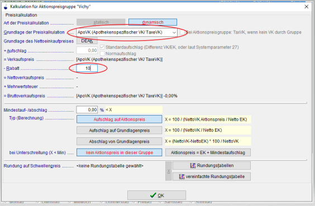
Task: Click the '= Verkaufspreis' label
Action: click(x=19, y=59)
